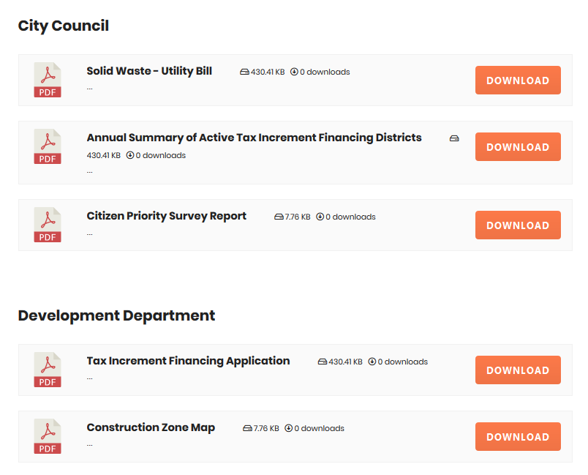Download the Construction Zone Map
The height and width of the screenshot is (475, 588).
point(518,437)
